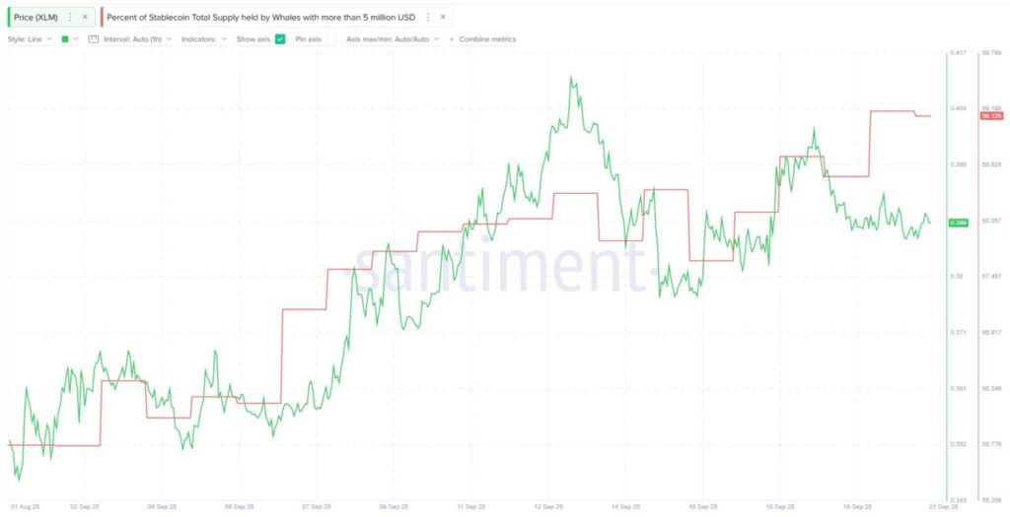Open the green line color picker

coord(69,39)
